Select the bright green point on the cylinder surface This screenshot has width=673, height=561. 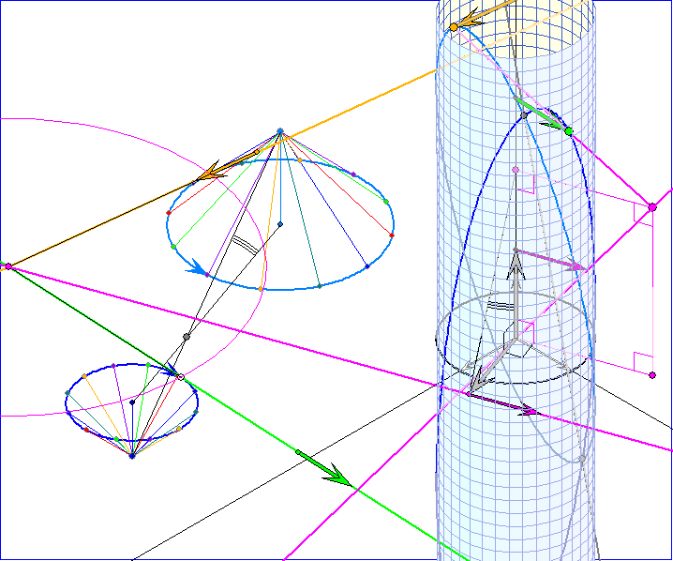point(569,131)
